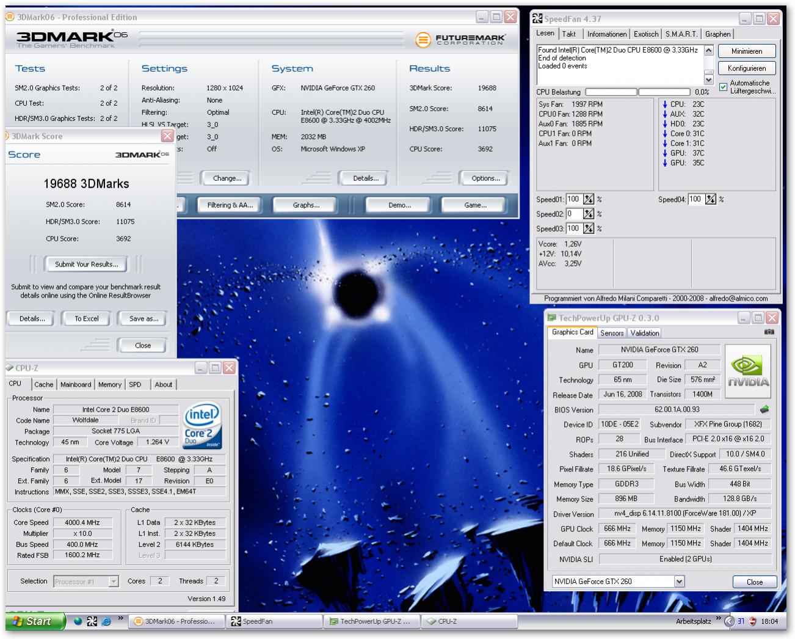Click the Speed01 spinner arrows
The width and height of the screenshot is (795, 639).
(589, 199)
